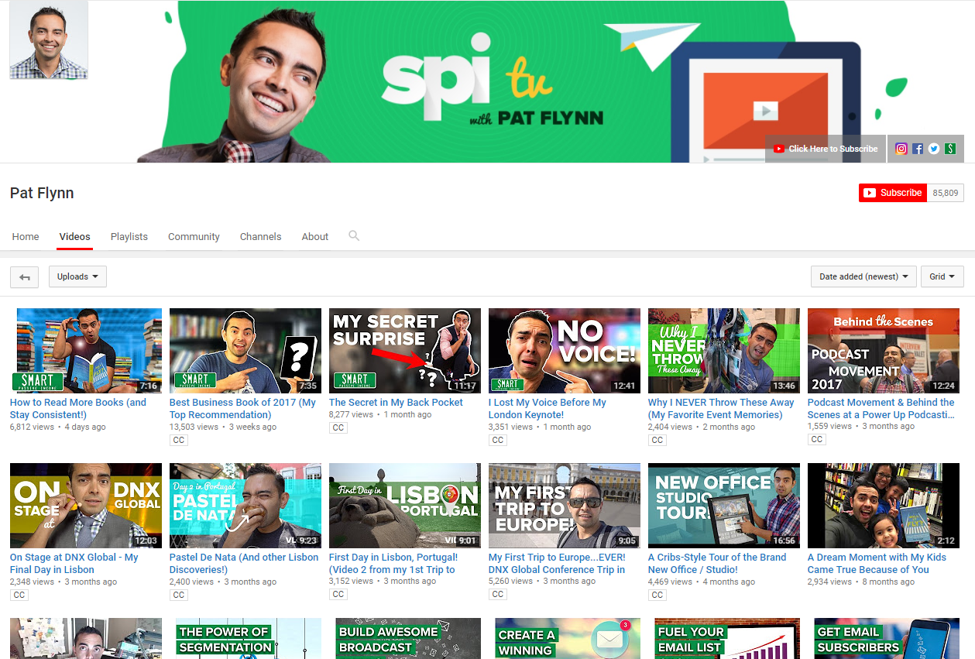Open the Facebook icon in the banner

(918, 149)
